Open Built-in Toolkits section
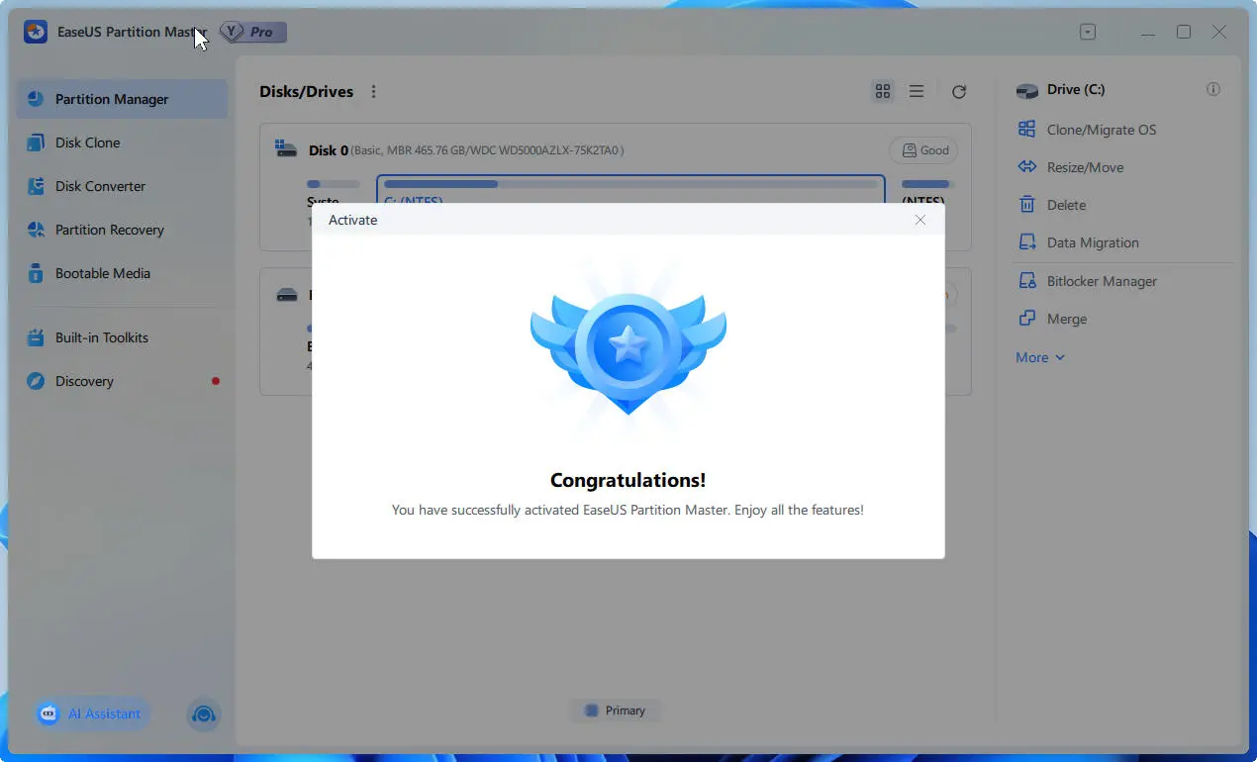 point(122,337)
